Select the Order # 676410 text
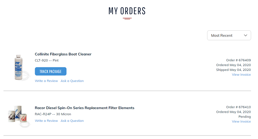This screenshot has height=139, width=258. pyautogui.click(x=238, y=107)
